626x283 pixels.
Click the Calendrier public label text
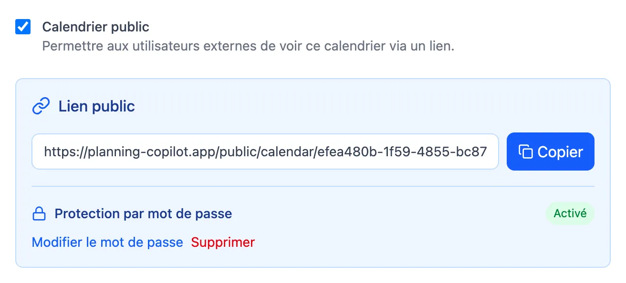point(96,27)
